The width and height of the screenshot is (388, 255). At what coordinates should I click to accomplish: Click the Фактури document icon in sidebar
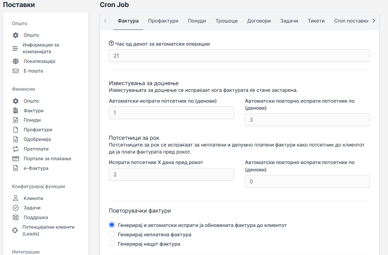[x=16, y=111]
